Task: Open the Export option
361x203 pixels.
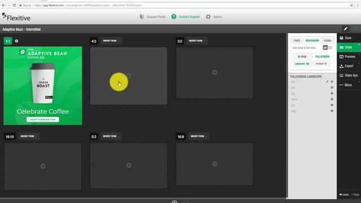Action: (x=349, y=66)
